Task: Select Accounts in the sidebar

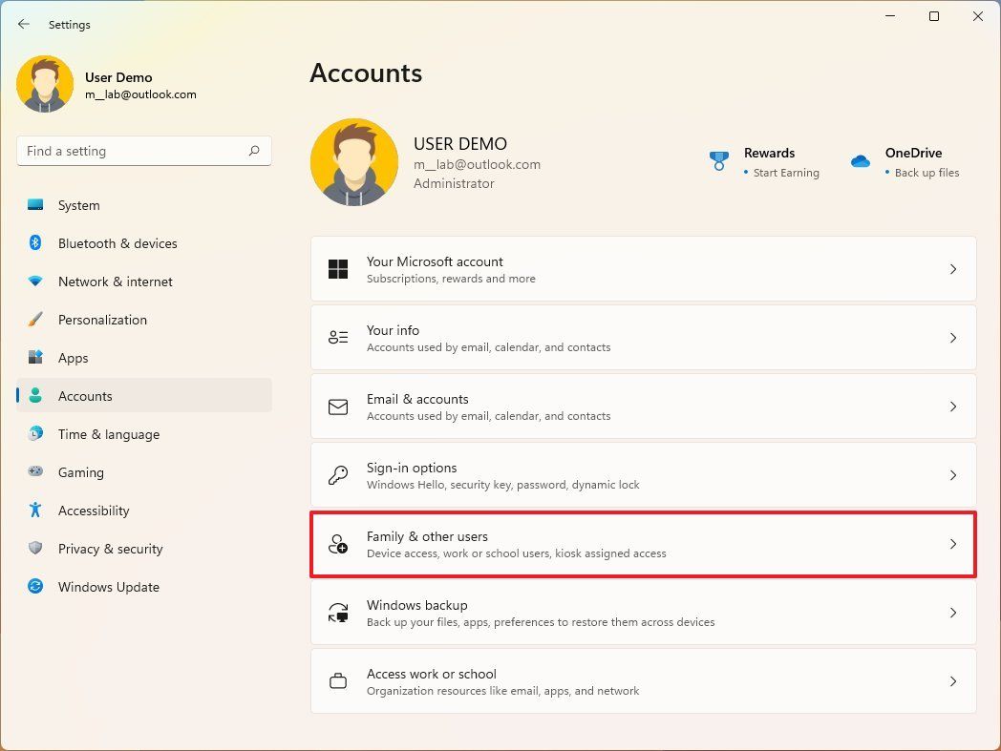Action: click(85, 396)
